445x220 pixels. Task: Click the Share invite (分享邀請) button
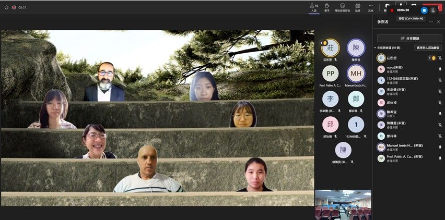(409, 38)
